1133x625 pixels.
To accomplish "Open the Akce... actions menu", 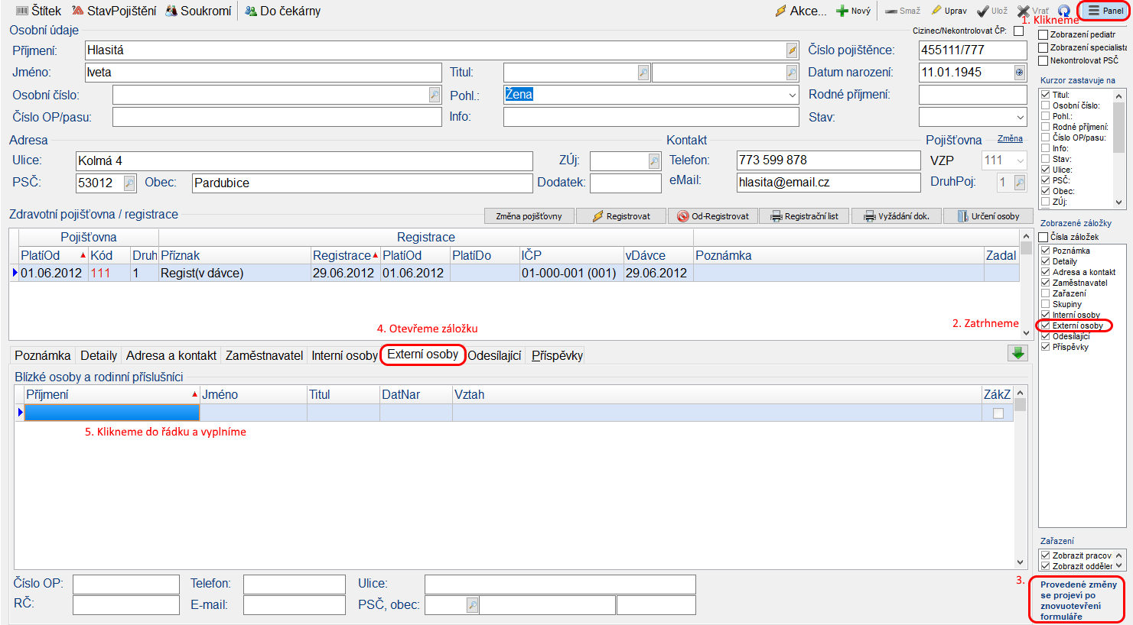I will coord(800,11).
